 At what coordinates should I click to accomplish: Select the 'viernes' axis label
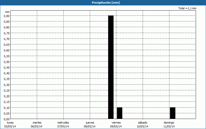pyautogui.click(x=116, y=123)
